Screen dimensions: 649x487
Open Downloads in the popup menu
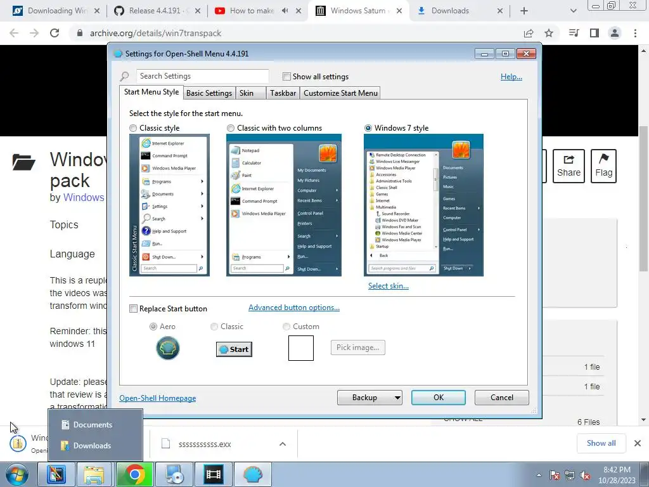93,446
